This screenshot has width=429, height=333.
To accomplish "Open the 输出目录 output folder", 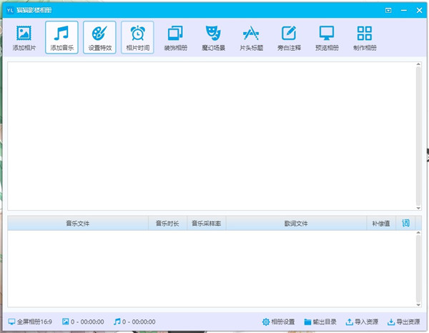I will tap(320, 322).
